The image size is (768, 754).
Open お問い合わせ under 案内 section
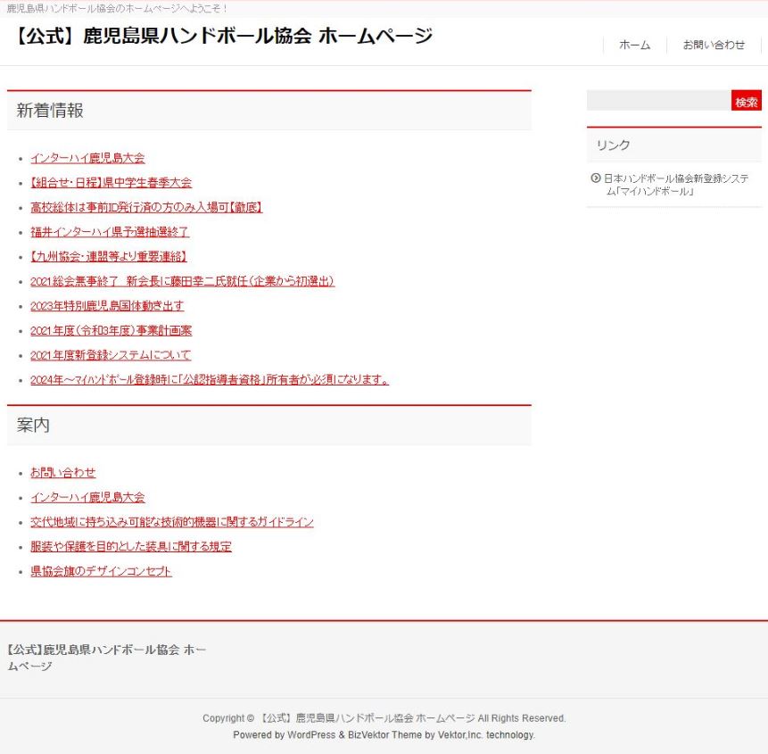63,473
